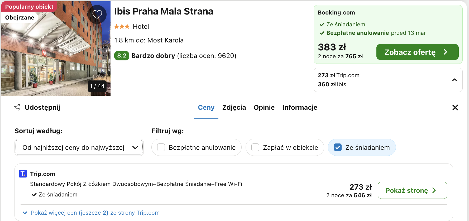Screen dimensions: 469x221
Task: Click the three-star hotel rating icon
Action: tap(122, 26)
